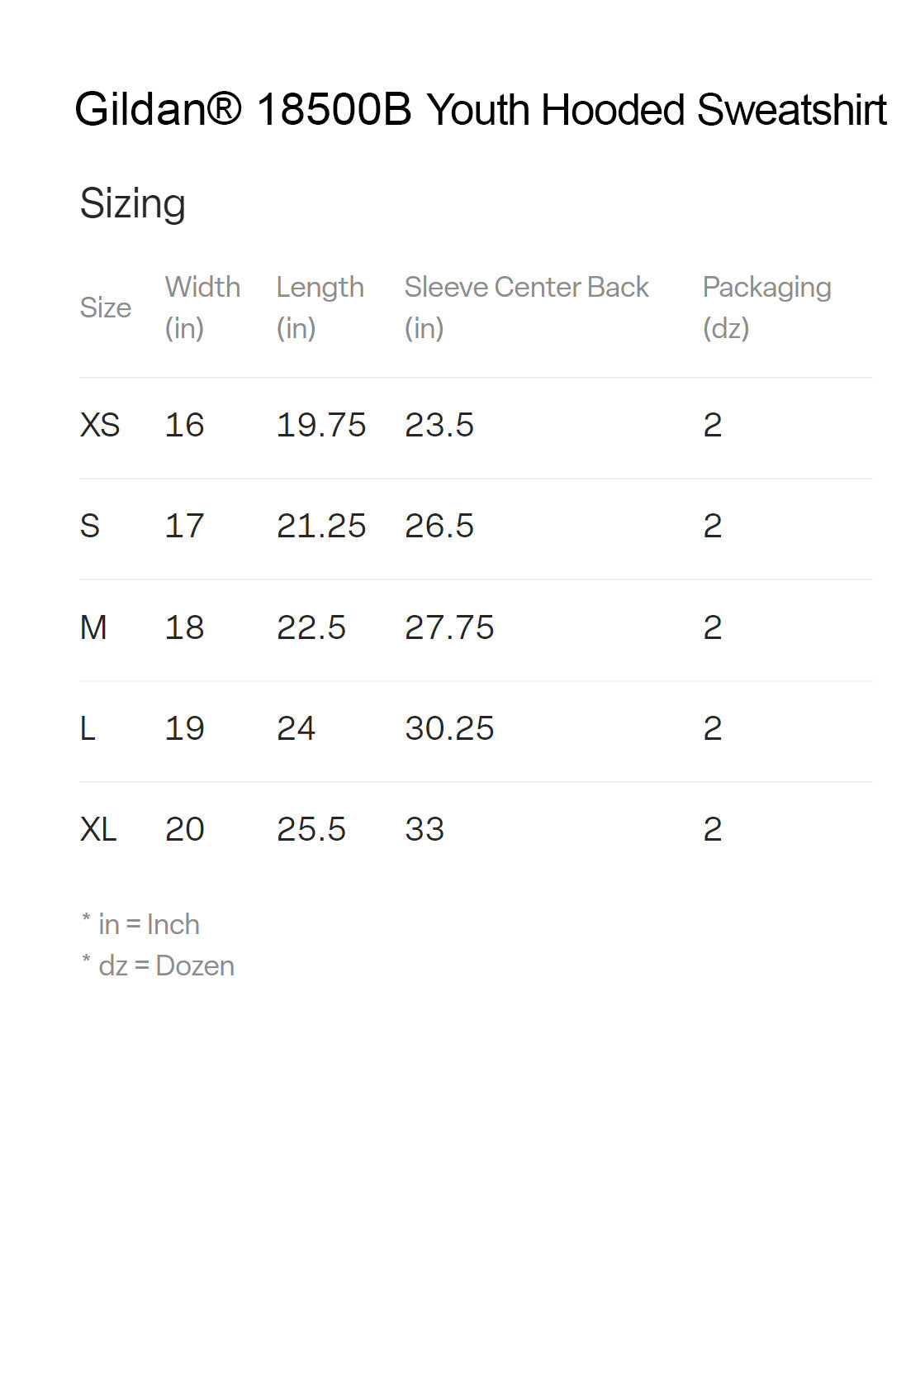Image resolution: width=906 pixels, height=1397 pixels.
Task: Select the 26.5 sleeve value
Action: click(439, 526)
